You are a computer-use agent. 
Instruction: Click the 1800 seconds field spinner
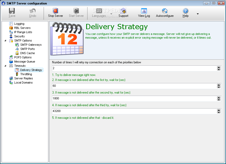(x=219, y=99)
